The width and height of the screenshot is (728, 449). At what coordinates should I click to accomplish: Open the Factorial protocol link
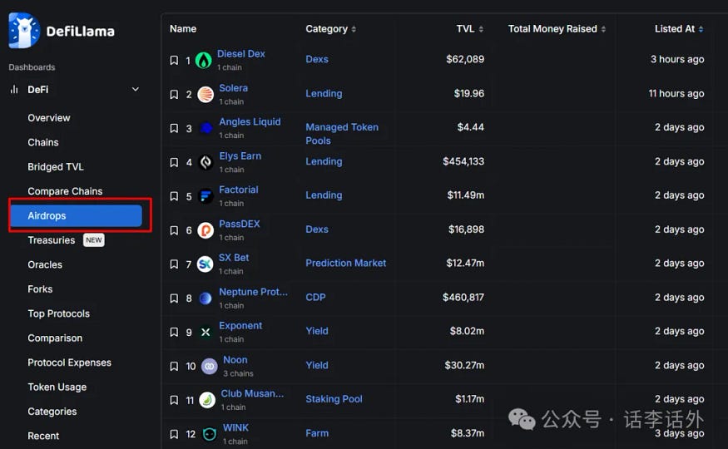[239, 190]
